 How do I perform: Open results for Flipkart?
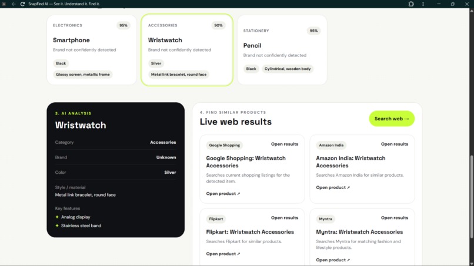(x=285, y=218)
